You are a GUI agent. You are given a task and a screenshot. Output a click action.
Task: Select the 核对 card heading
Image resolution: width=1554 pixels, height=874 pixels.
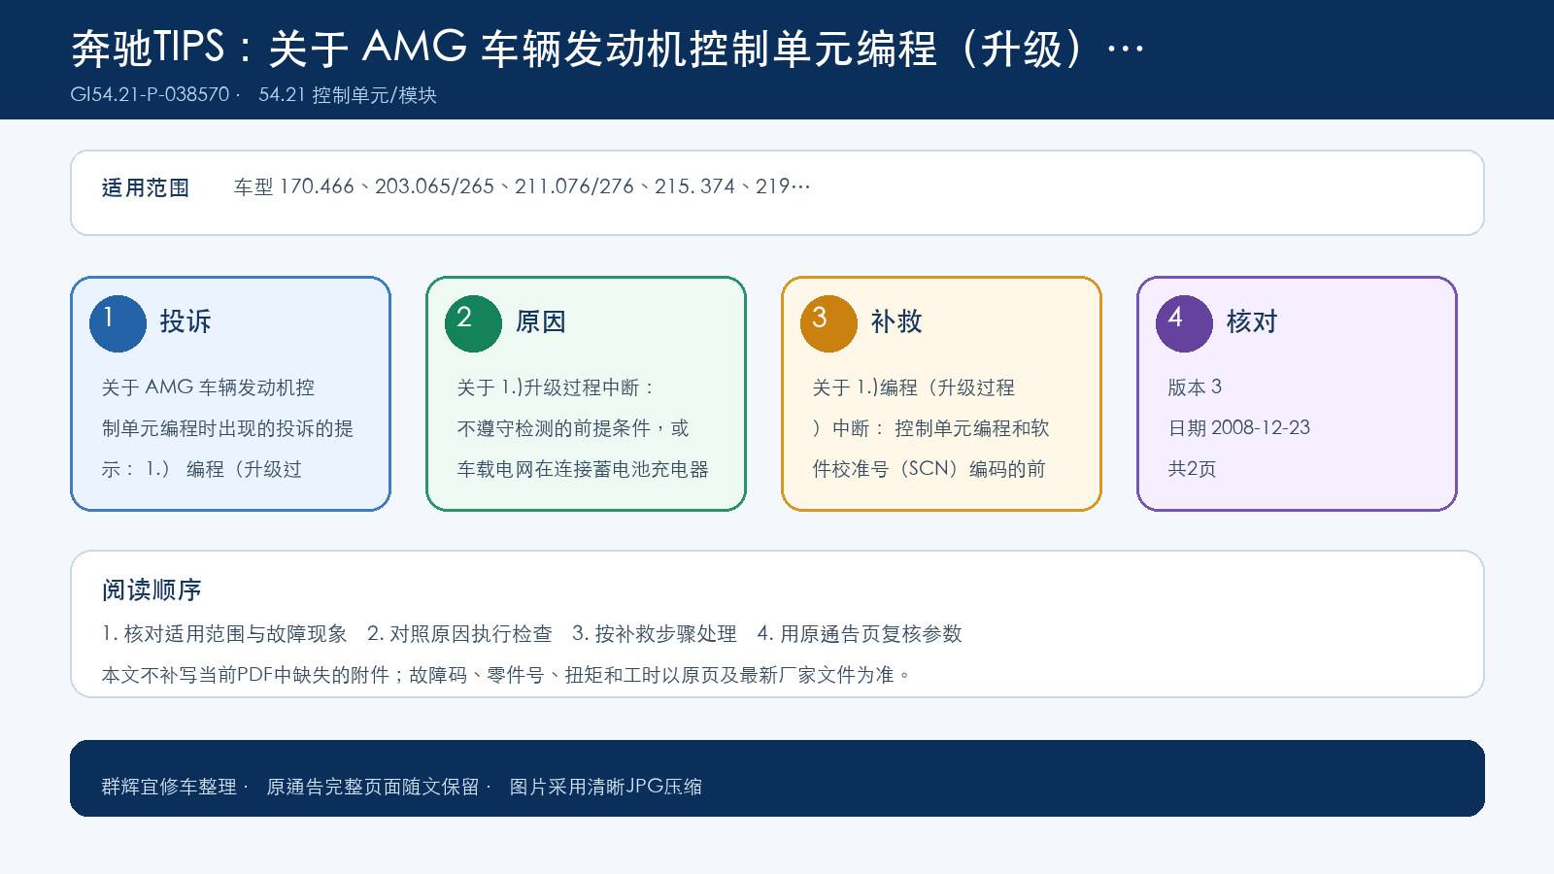[x=1252, y=321]
